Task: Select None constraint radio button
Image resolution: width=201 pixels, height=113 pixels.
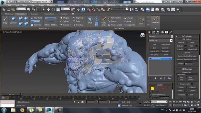Action: pos(178,77)
